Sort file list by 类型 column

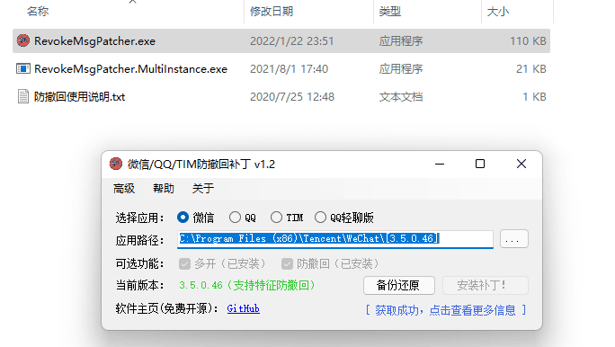(390, 12)
